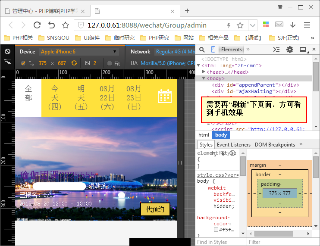Viewport: 320px width, 246px height.
Task: Open the SJF(正式) bookmarks folder
Action: click(x=284, y=38)
